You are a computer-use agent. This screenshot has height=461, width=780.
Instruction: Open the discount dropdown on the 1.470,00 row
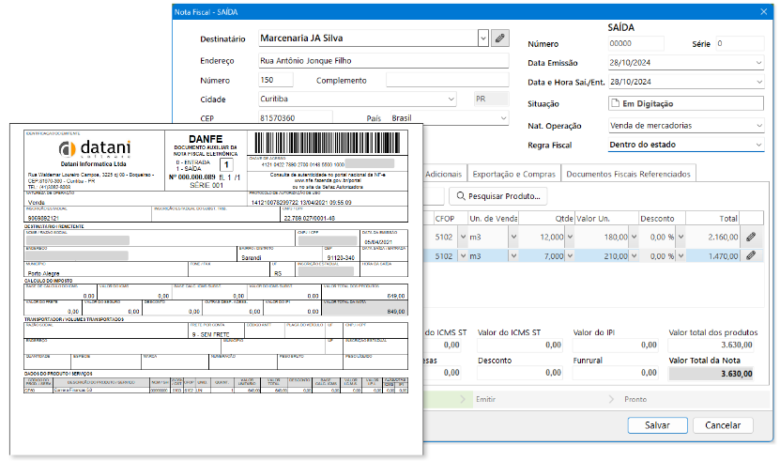coord(681,256)
